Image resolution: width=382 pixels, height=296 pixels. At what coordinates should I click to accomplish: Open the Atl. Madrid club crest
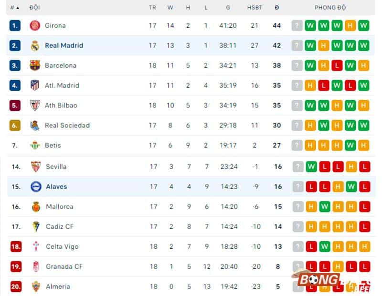35,85
